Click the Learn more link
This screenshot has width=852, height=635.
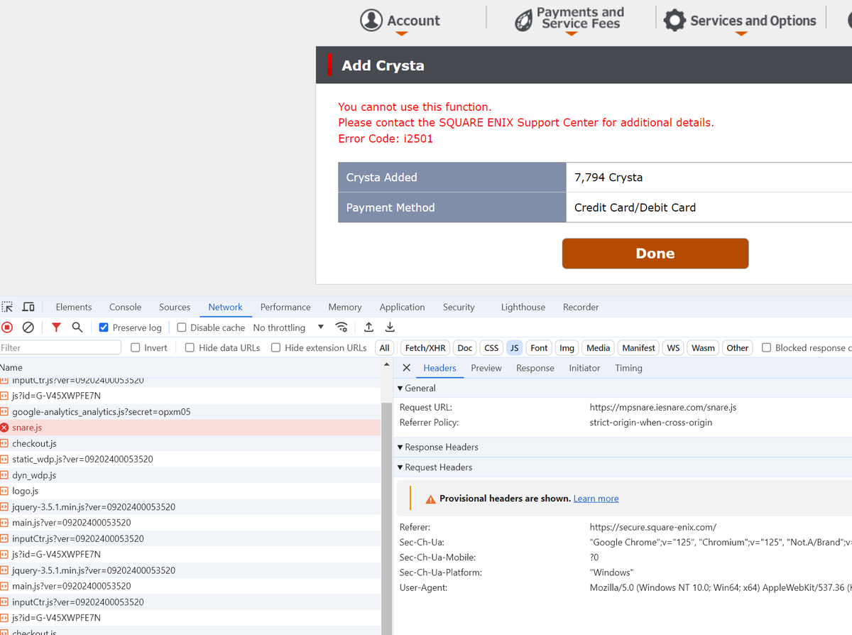click(596, 499)
